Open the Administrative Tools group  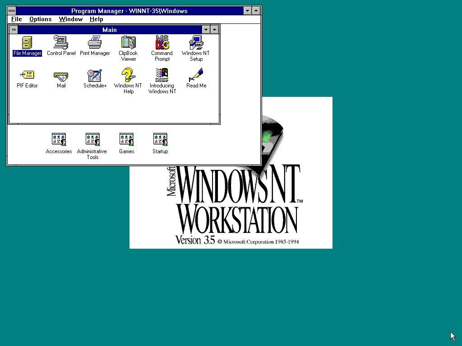[x=92, y=138]
